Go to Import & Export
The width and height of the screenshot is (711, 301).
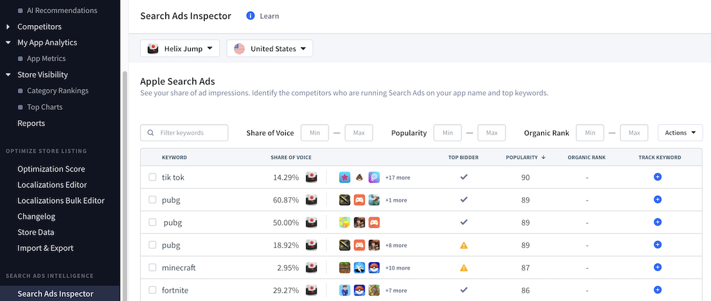pyautogui.click(x=45, y=248)
